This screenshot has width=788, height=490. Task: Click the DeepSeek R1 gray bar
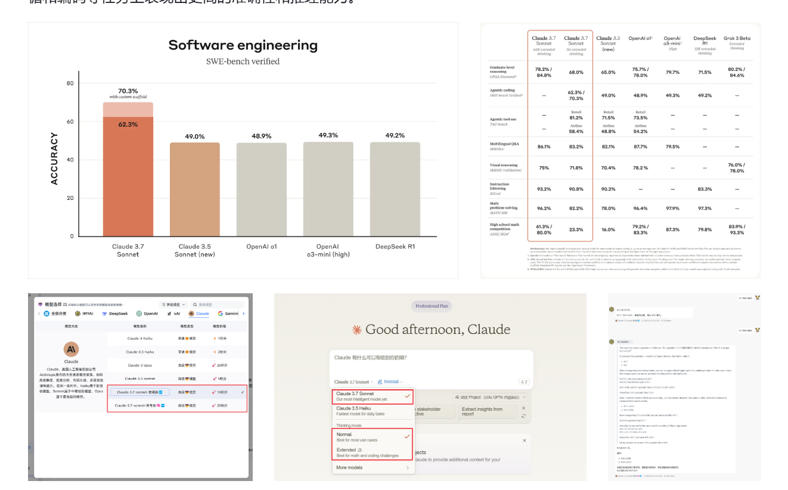coord(395,189)
